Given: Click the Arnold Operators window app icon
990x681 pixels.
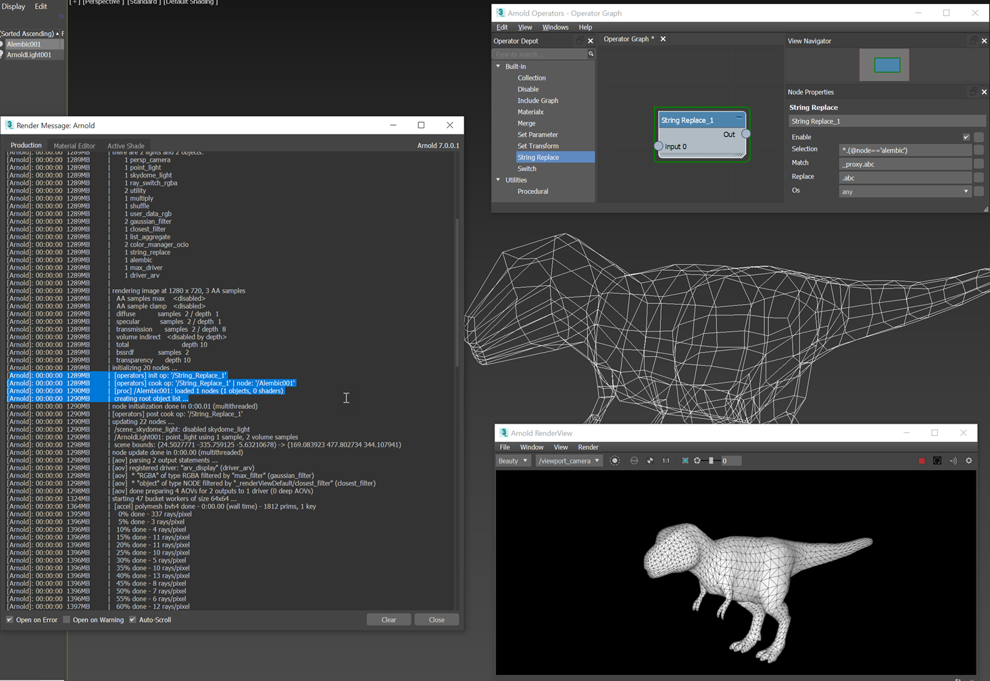Looking at the screenshot, I should [501, 13].
